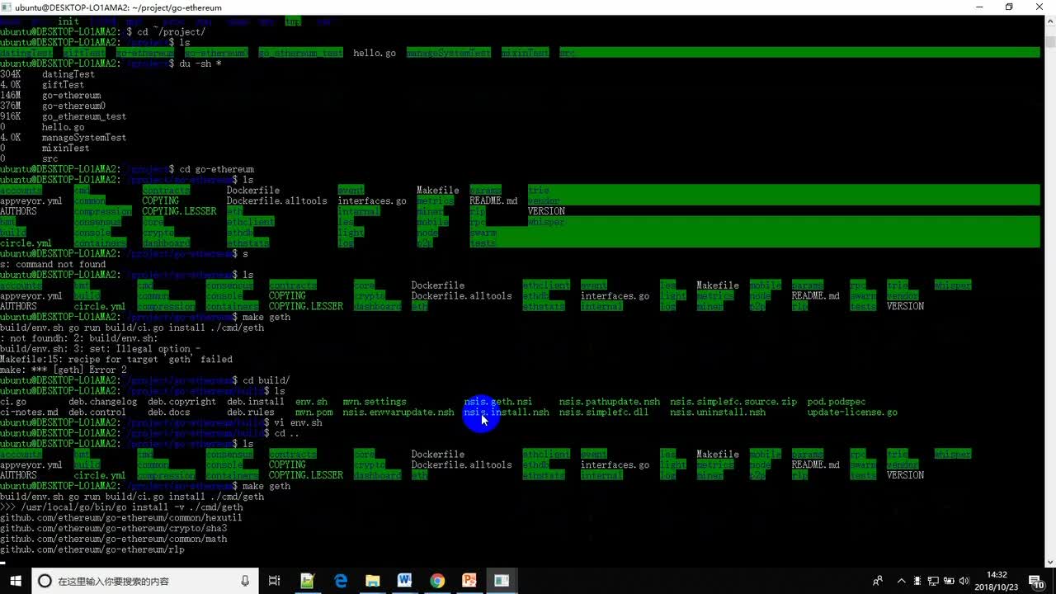Click the file name deb.rules

tap(251, 412)
